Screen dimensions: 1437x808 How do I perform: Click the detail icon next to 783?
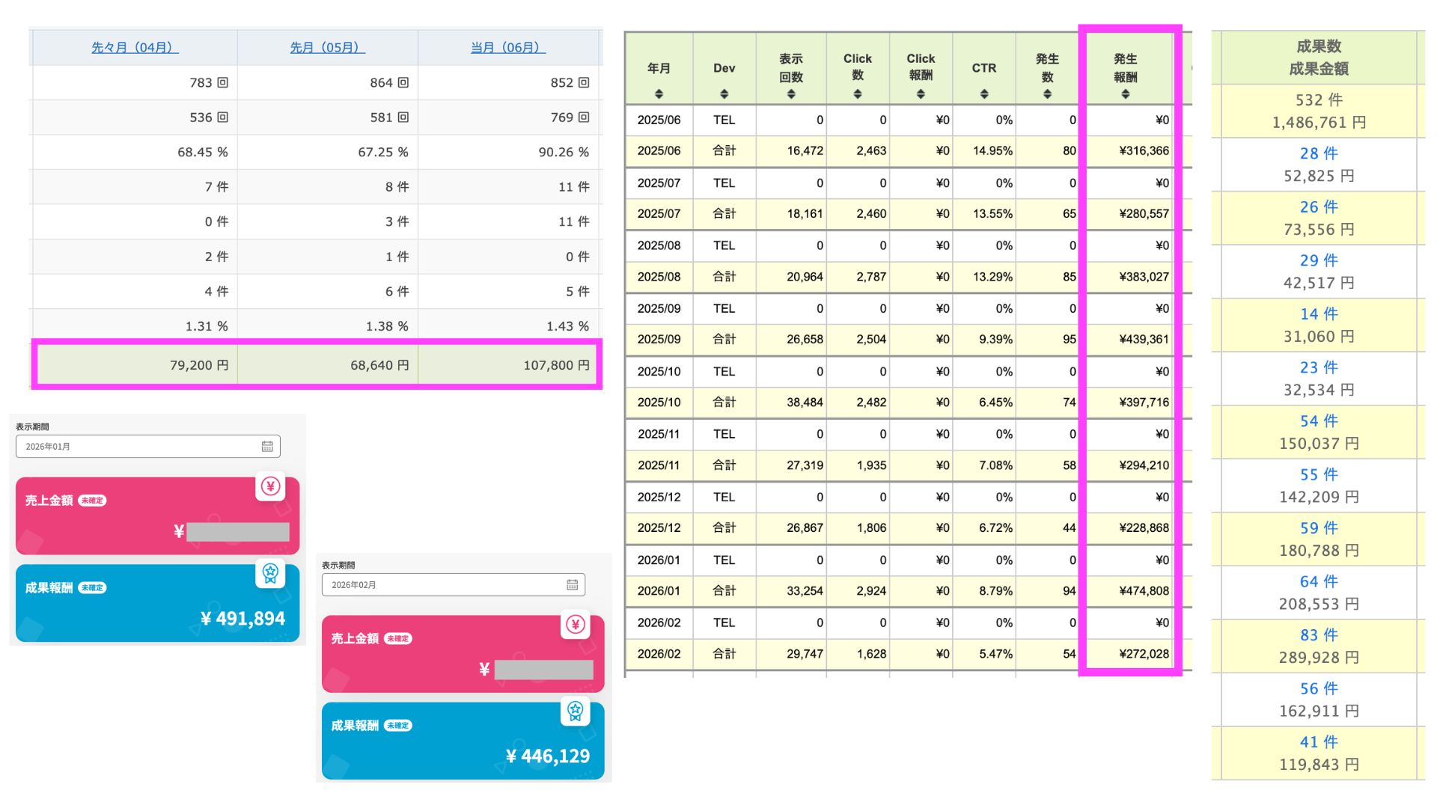(222, 82)
